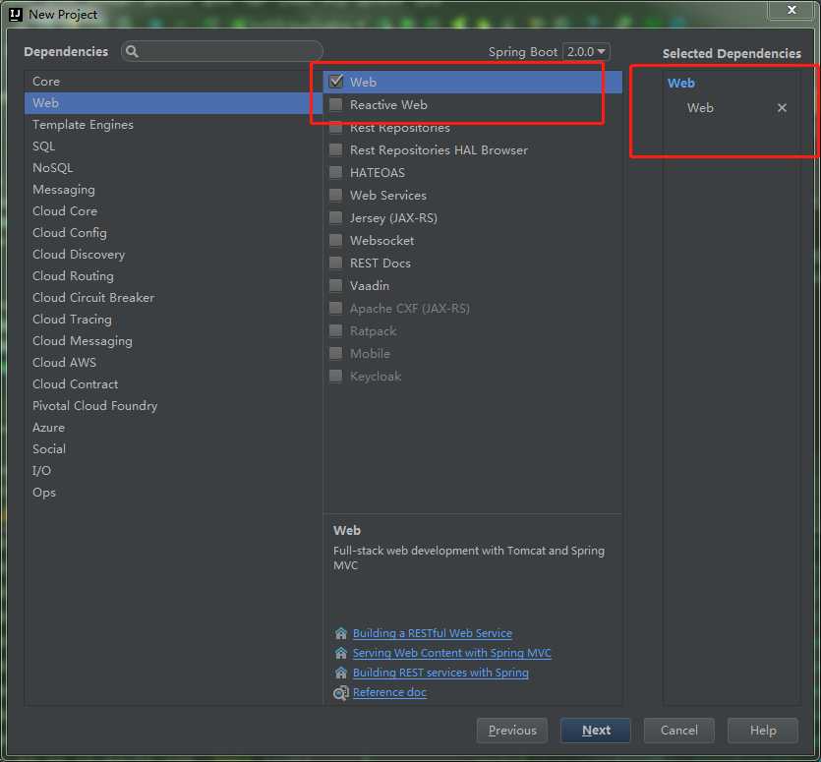821x762 pixels.
Task: Enable the Web Services checkbox
Action: click(x=336, y=196)
